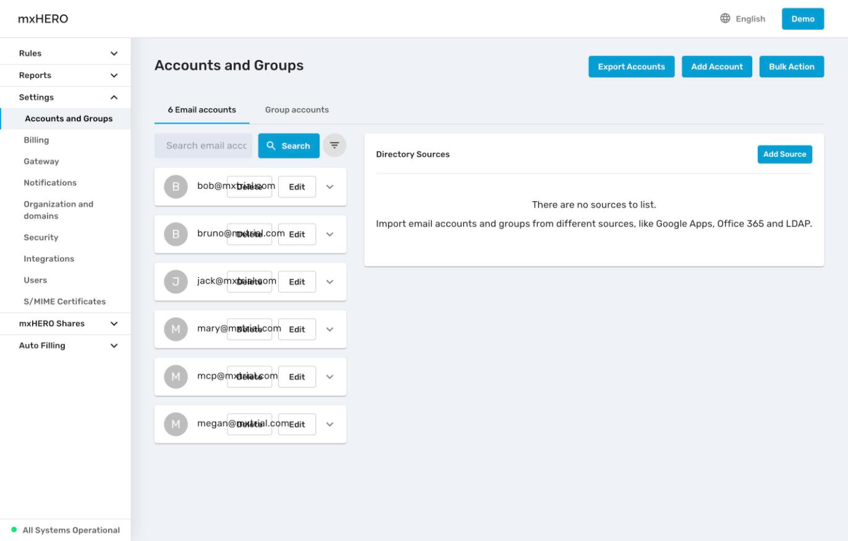The image size is (848, 541).
Task: Click the J avatar for jack@mxtrial.com
Action: pyautogui.click(x=176, y=282)
